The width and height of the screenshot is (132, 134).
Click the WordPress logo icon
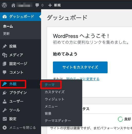4,5
